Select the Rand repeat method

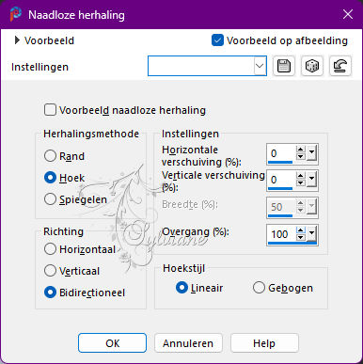pos(50,156)
